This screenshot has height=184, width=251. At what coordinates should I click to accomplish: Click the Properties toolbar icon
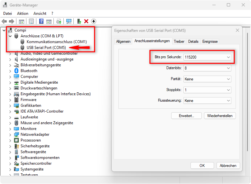[31, 21]
